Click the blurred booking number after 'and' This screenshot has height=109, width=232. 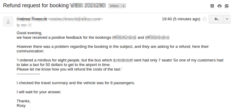157,38
